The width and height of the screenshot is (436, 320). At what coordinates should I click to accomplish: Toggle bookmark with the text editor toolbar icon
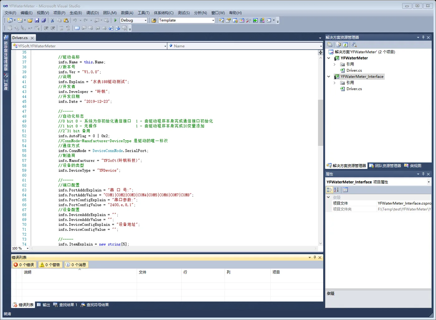77,28
